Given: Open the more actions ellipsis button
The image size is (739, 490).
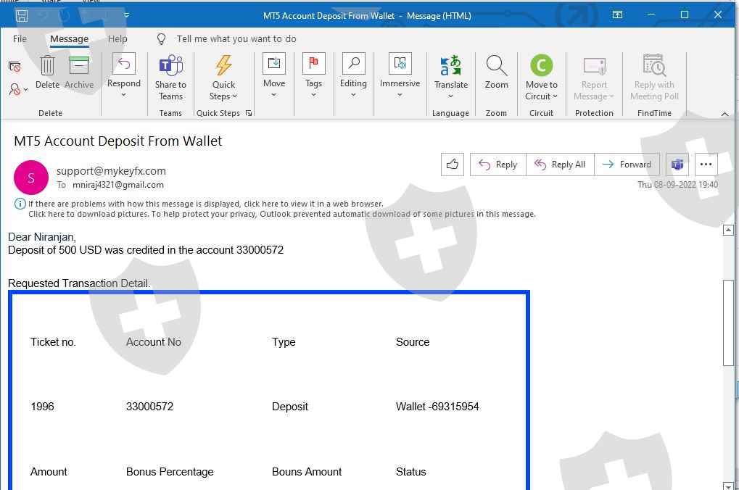Looking at the screenshot, I should [706, 165].
